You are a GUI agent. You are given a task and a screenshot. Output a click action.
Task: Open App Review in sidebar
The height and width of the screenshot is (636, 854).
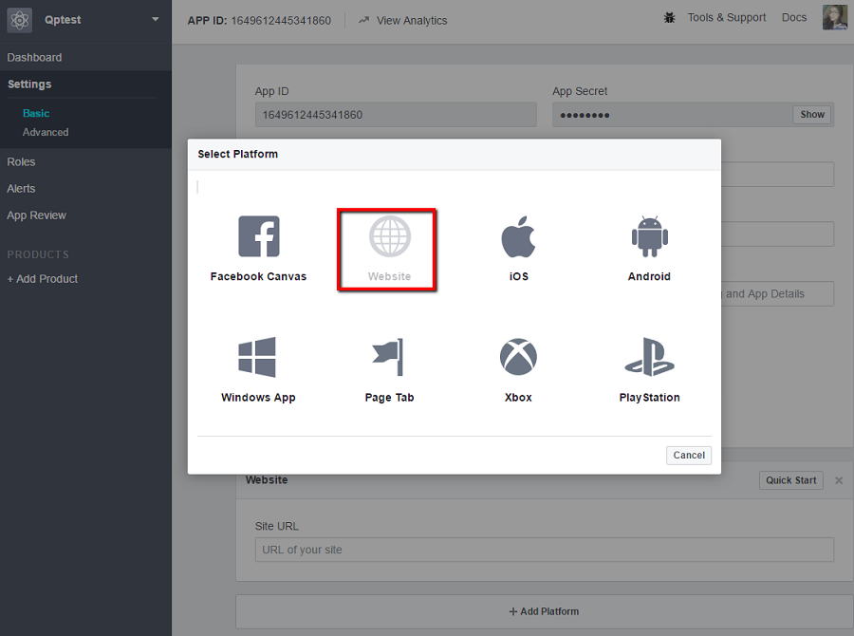point(36,215)
